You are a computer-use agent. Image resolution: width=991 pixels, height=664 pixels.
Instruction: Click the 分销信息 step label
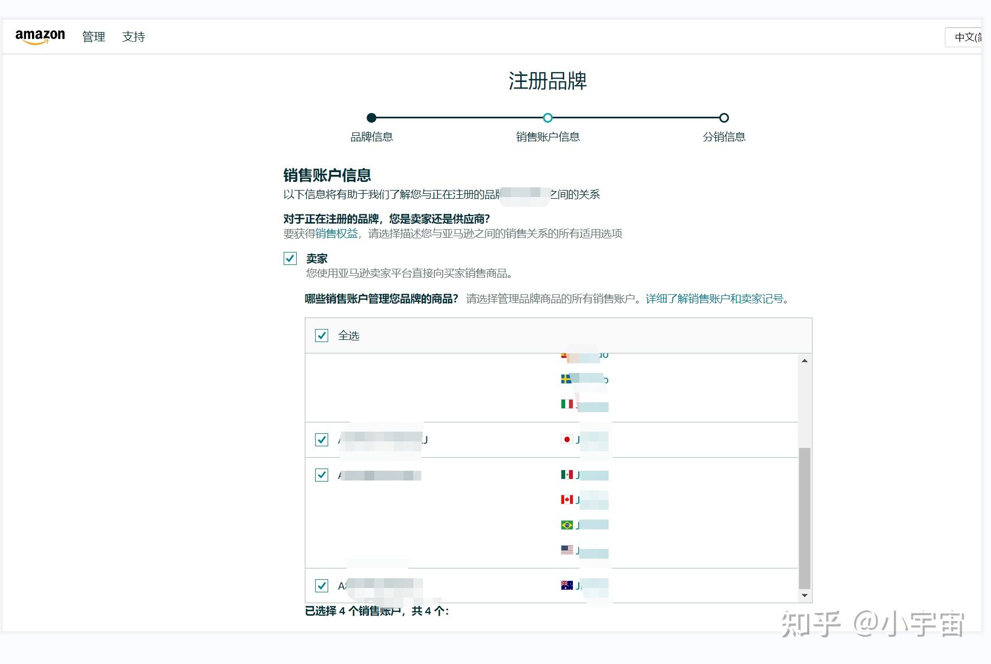[x=724, y=137]
